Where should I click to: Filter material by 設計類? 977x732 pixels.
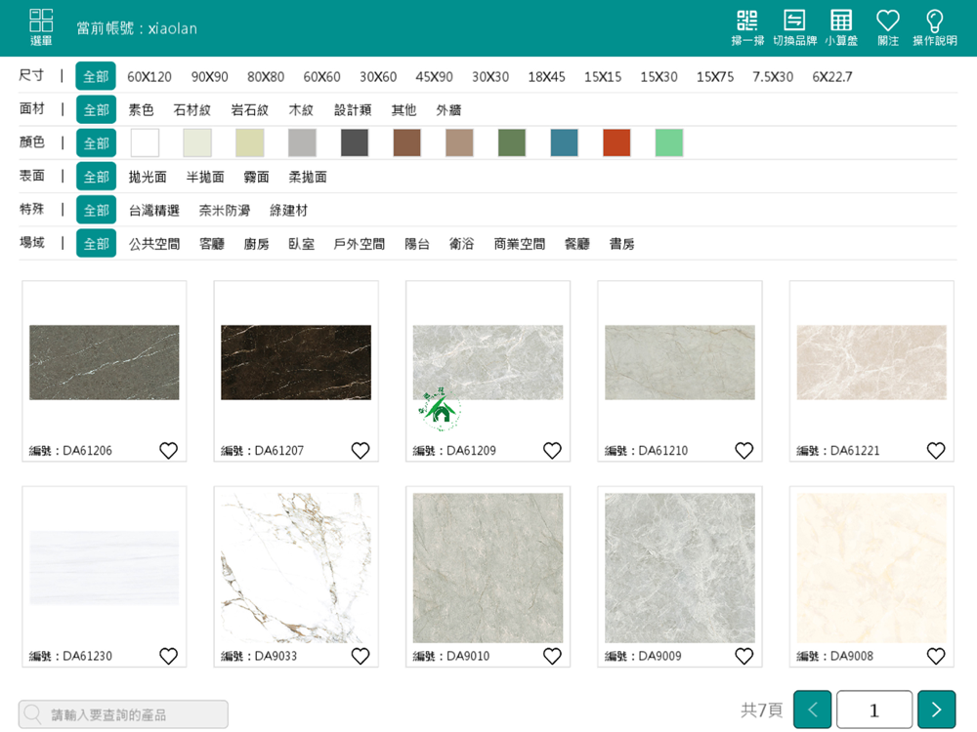353,110
